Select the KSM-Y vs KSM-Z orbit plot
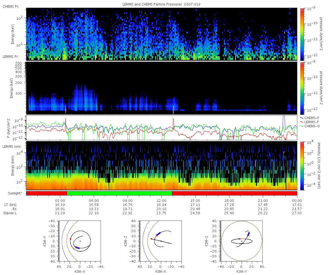 click(241, 241)
